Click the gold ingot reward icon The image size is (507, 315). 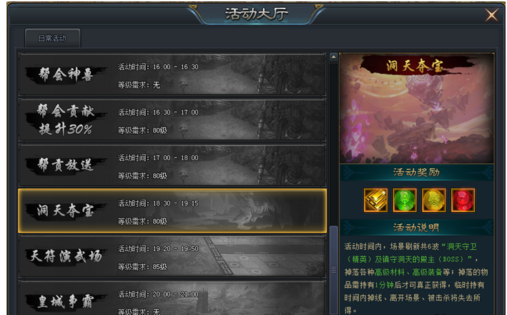click(x=375, y=200)
